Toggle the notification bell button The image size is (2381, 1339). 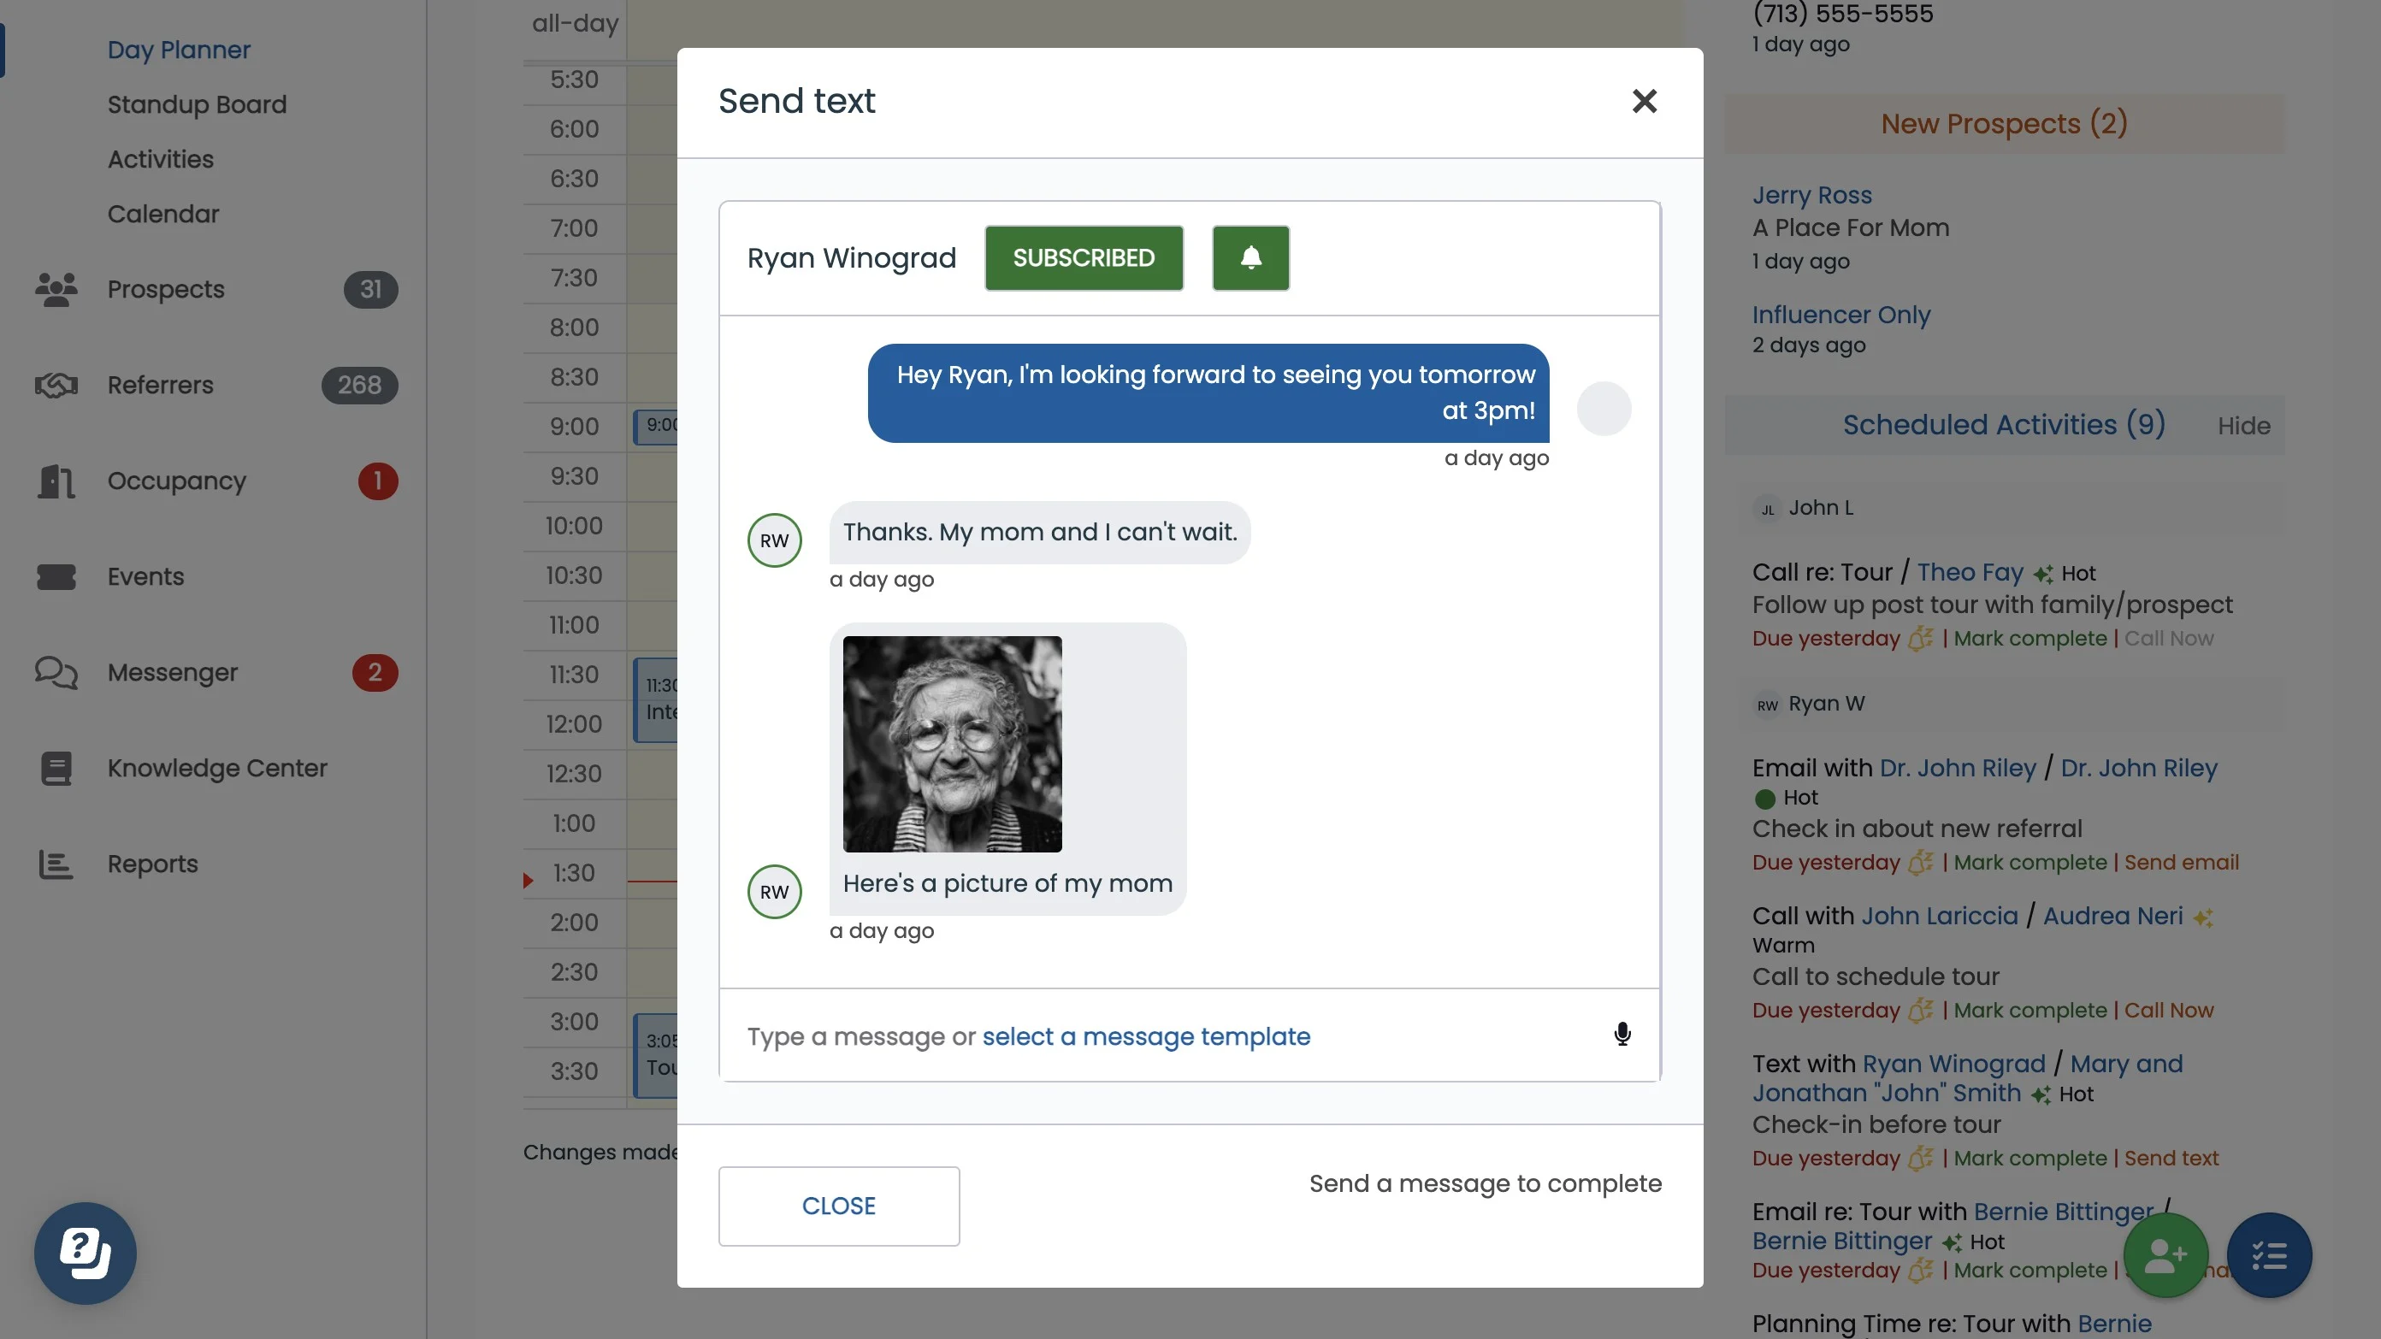[x=1250, y=258]
